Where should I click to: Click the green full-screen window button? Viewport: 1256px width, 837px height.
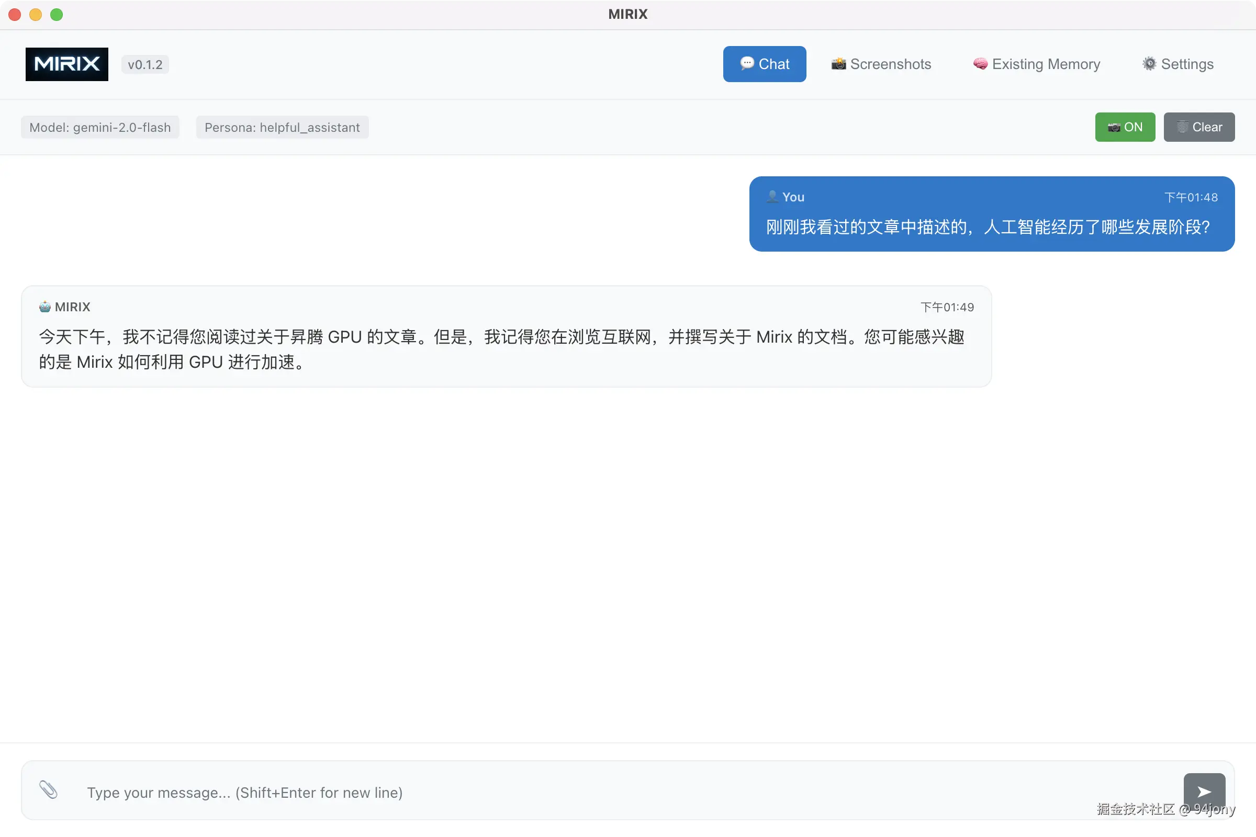(x=57, y=15)
